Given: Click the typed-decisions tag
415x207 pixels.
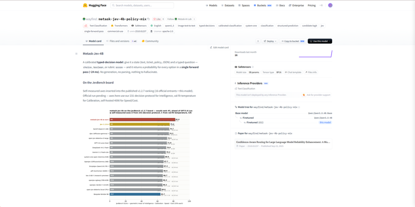Looking at the screenshot, I should pyautogui.click(x=207, y=26).
